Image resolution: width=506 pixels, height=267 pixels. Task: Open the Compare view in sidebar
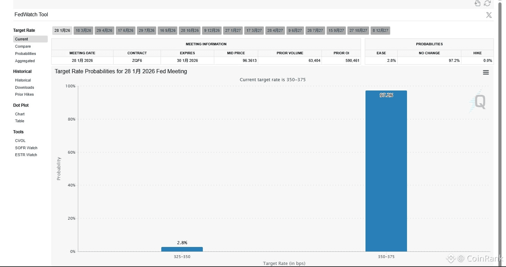[23, 46]
